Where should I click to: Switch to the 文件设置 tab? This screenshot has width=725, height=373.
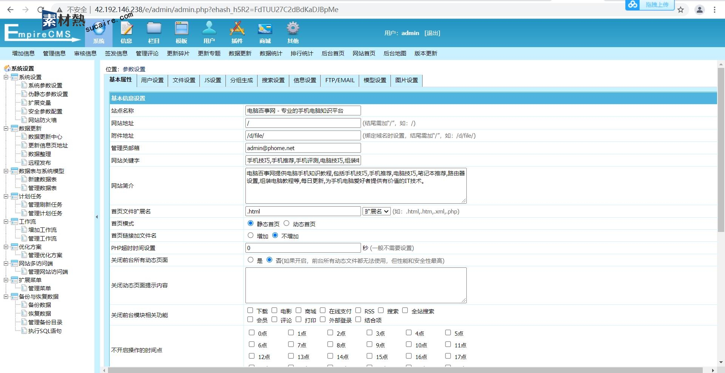coord(184,80)
